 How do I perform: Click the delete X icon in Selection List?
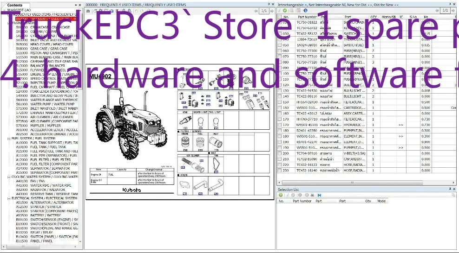pos(307,195)
